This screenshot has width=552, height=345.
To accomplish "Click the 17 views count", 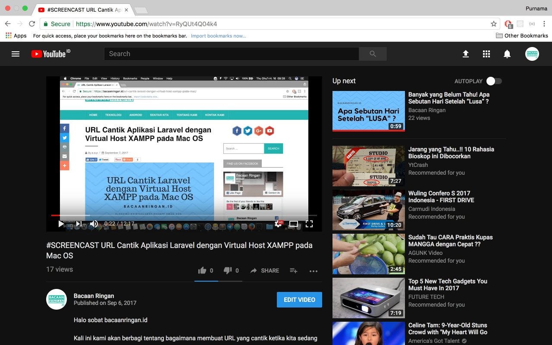I will pyautogui.click(x=60, y=269).
